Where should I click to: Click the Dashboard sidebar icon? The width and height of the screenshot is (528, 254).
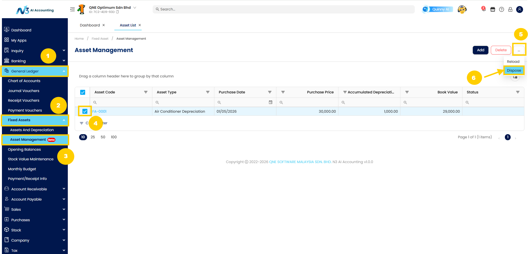tap(7, 29)
